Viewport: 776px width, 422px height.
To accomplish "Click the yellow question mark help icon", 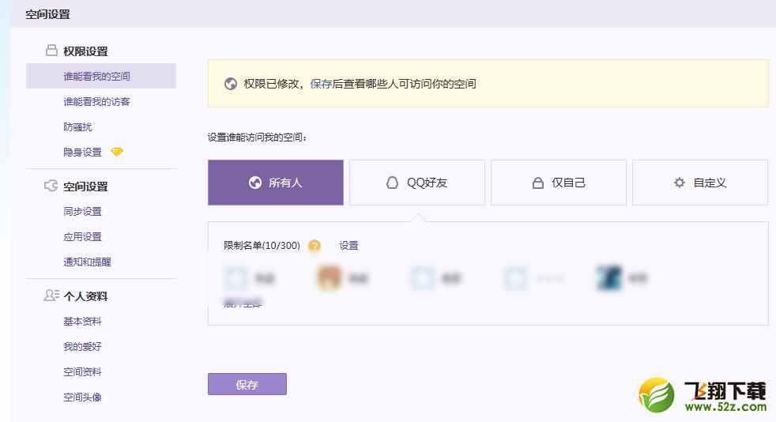I will [x=315, y=246].
